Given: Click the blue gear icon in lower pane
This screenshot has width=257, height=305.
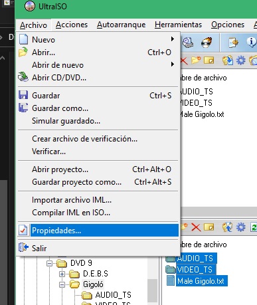Looking at the screenshot, I should (241, 227).
